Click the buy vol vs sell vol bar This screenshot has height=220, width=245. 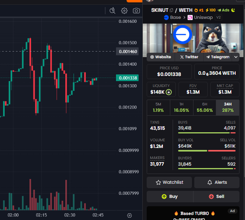tap(207, 151)
